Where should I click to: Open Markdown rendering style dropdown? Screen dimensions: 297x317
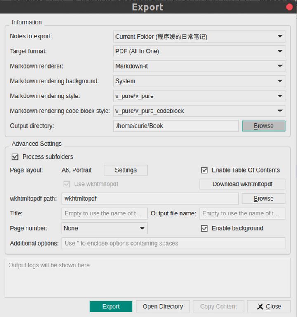(x=199, y=96)
